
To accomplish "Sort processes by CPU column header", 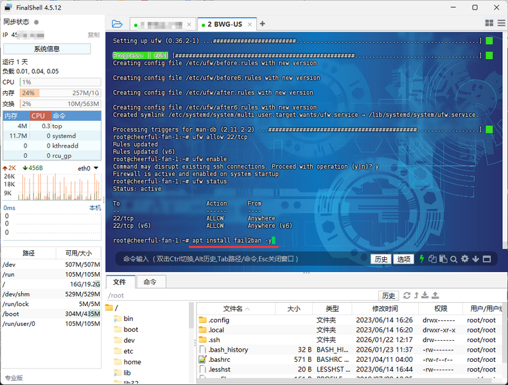I will 40,116.
